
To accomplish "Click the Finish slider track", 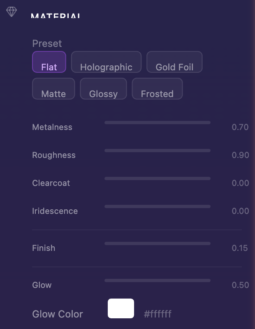I will pyautogui.click(x=158, y=243).
